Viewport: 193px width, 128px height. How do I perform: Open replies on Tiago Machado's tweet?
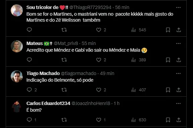tap(32, 90)
